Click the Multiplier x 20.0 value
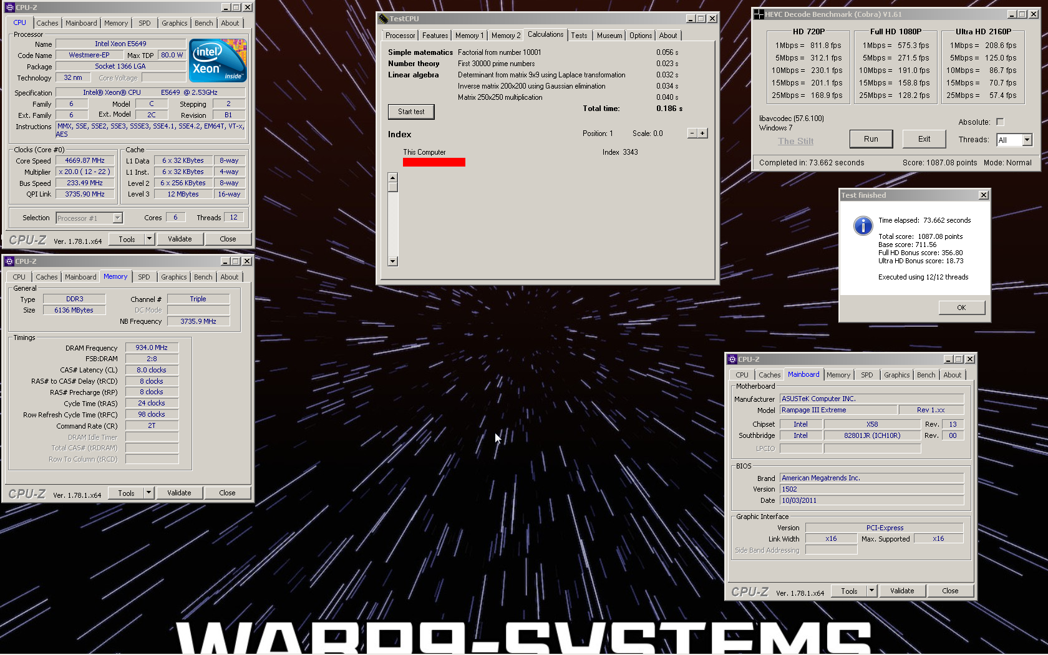Screen dimensions: 1048x655 pos(85,172)
